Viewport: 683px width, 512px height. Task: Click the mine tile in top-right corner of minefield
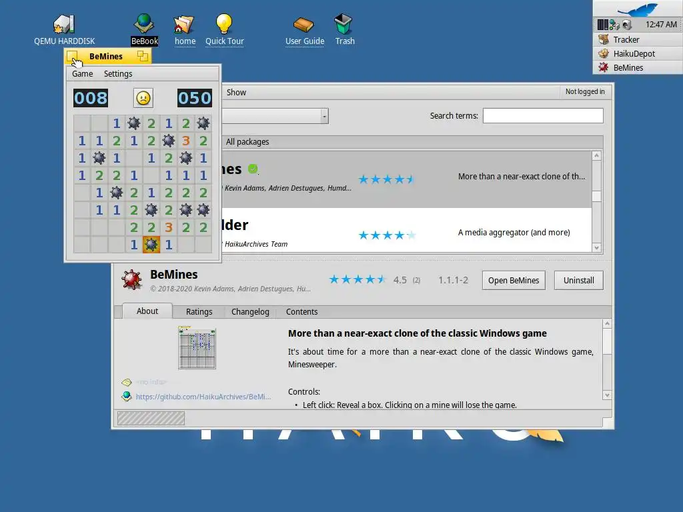point(203,123)
